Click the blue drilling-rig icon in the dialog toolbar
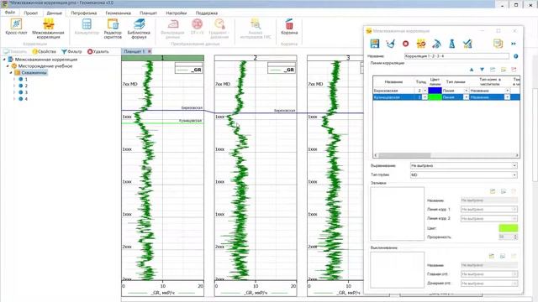This screenshot has width=538, height=302. coord(452,44)
